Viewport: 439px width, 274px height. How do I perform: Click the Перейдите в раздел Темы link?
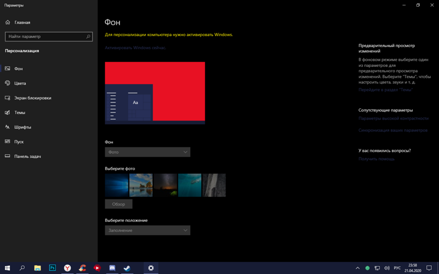[x=386, y=90]
